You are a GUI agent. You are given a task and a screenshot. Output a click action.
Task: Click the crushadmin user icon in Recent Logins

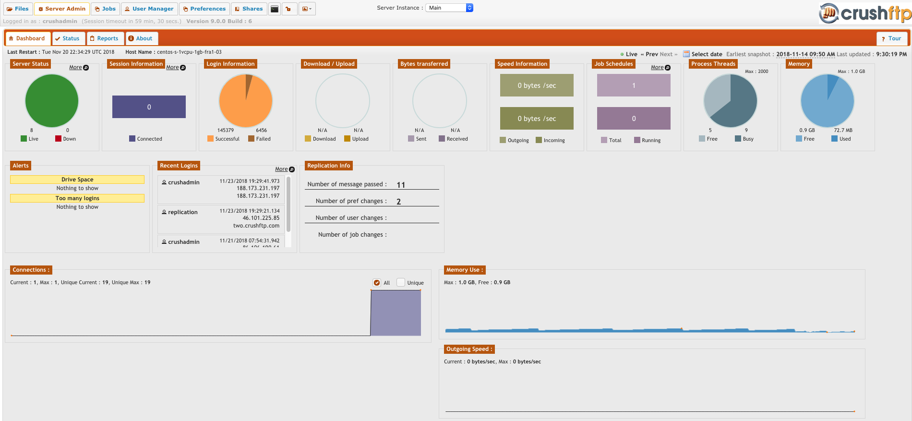point(164,182)
